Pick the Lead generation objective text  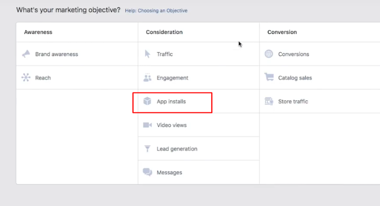(177, 149)
